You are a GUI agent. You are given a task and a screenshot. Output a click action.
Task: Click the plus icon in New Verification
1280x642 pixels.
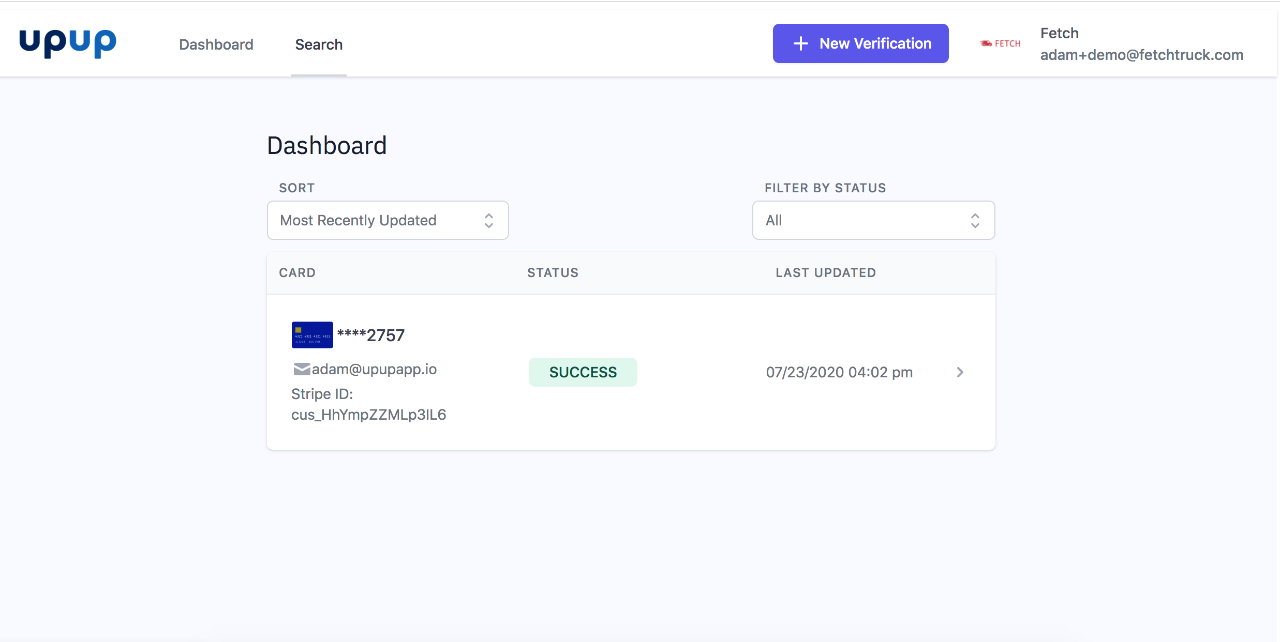click(x=800, y=43)
